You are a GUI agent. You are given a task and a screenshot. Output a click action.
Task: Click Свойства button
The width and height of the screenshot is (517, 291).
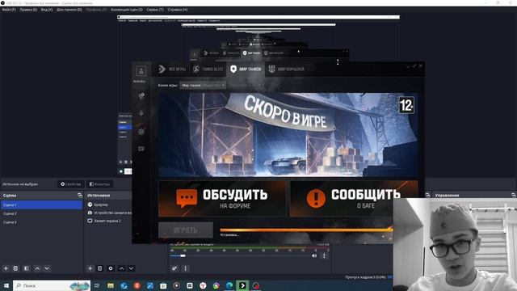click(x=71, y=184)
